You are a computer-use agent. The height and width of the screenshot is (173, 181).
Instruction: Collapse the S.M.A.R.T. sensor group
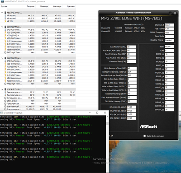point(2,89)
